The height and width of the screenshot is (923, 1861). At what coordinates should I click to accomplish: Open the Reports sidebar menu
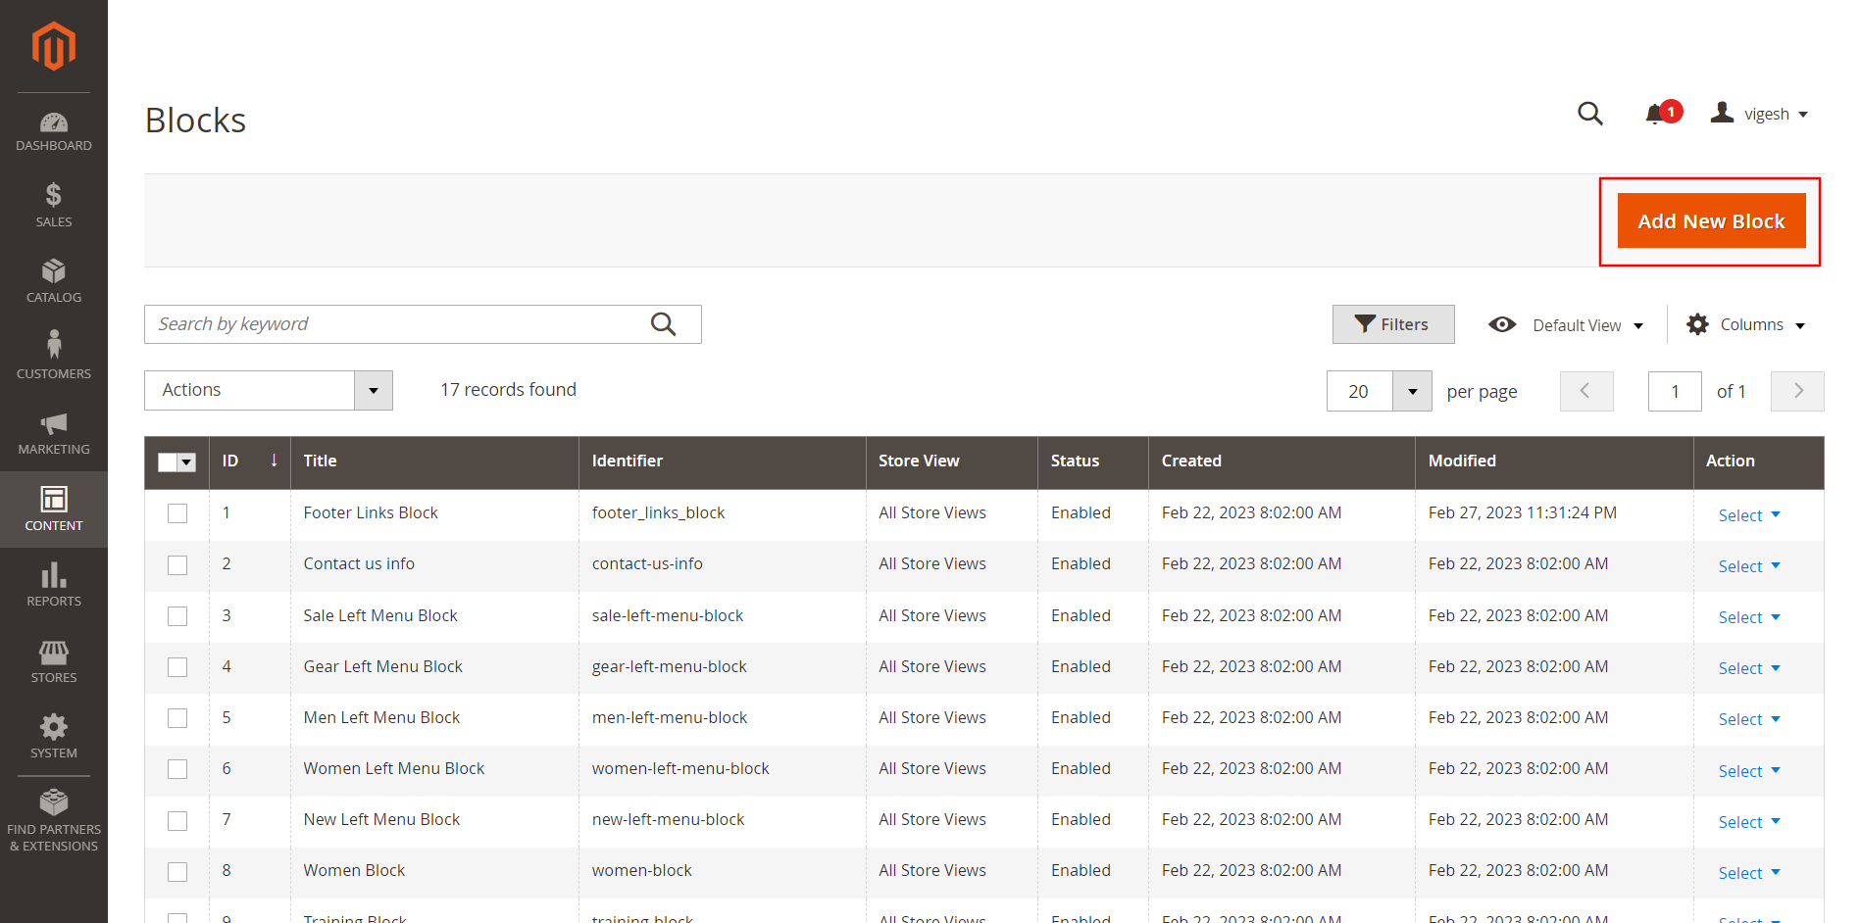point(54,586)
